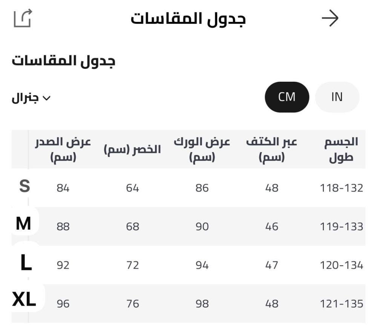Click the waist value 68

(x=133, y=227)
